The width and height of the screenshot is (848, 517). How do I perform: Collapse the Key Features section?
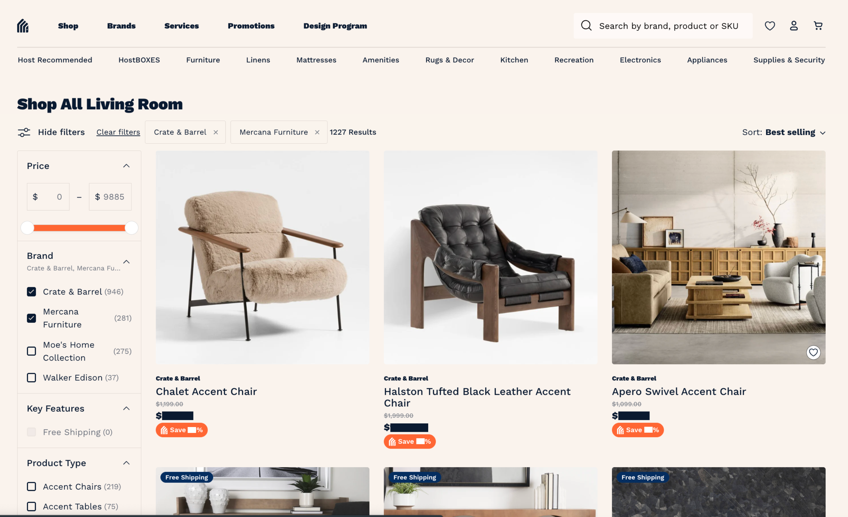tap(126, 409)
